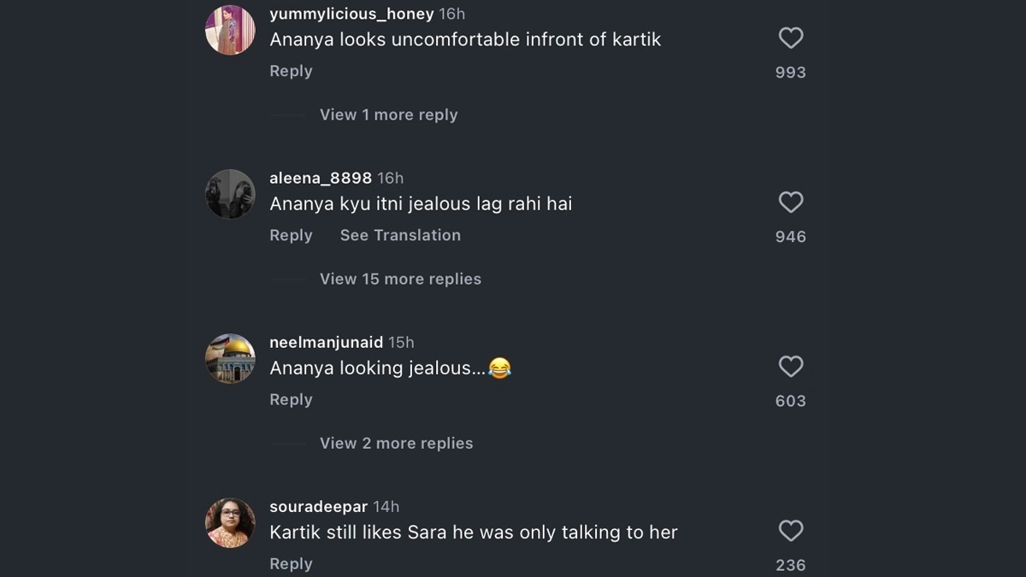Open aleena_8898's profile avatar
1026x577 pixels.
230,194
